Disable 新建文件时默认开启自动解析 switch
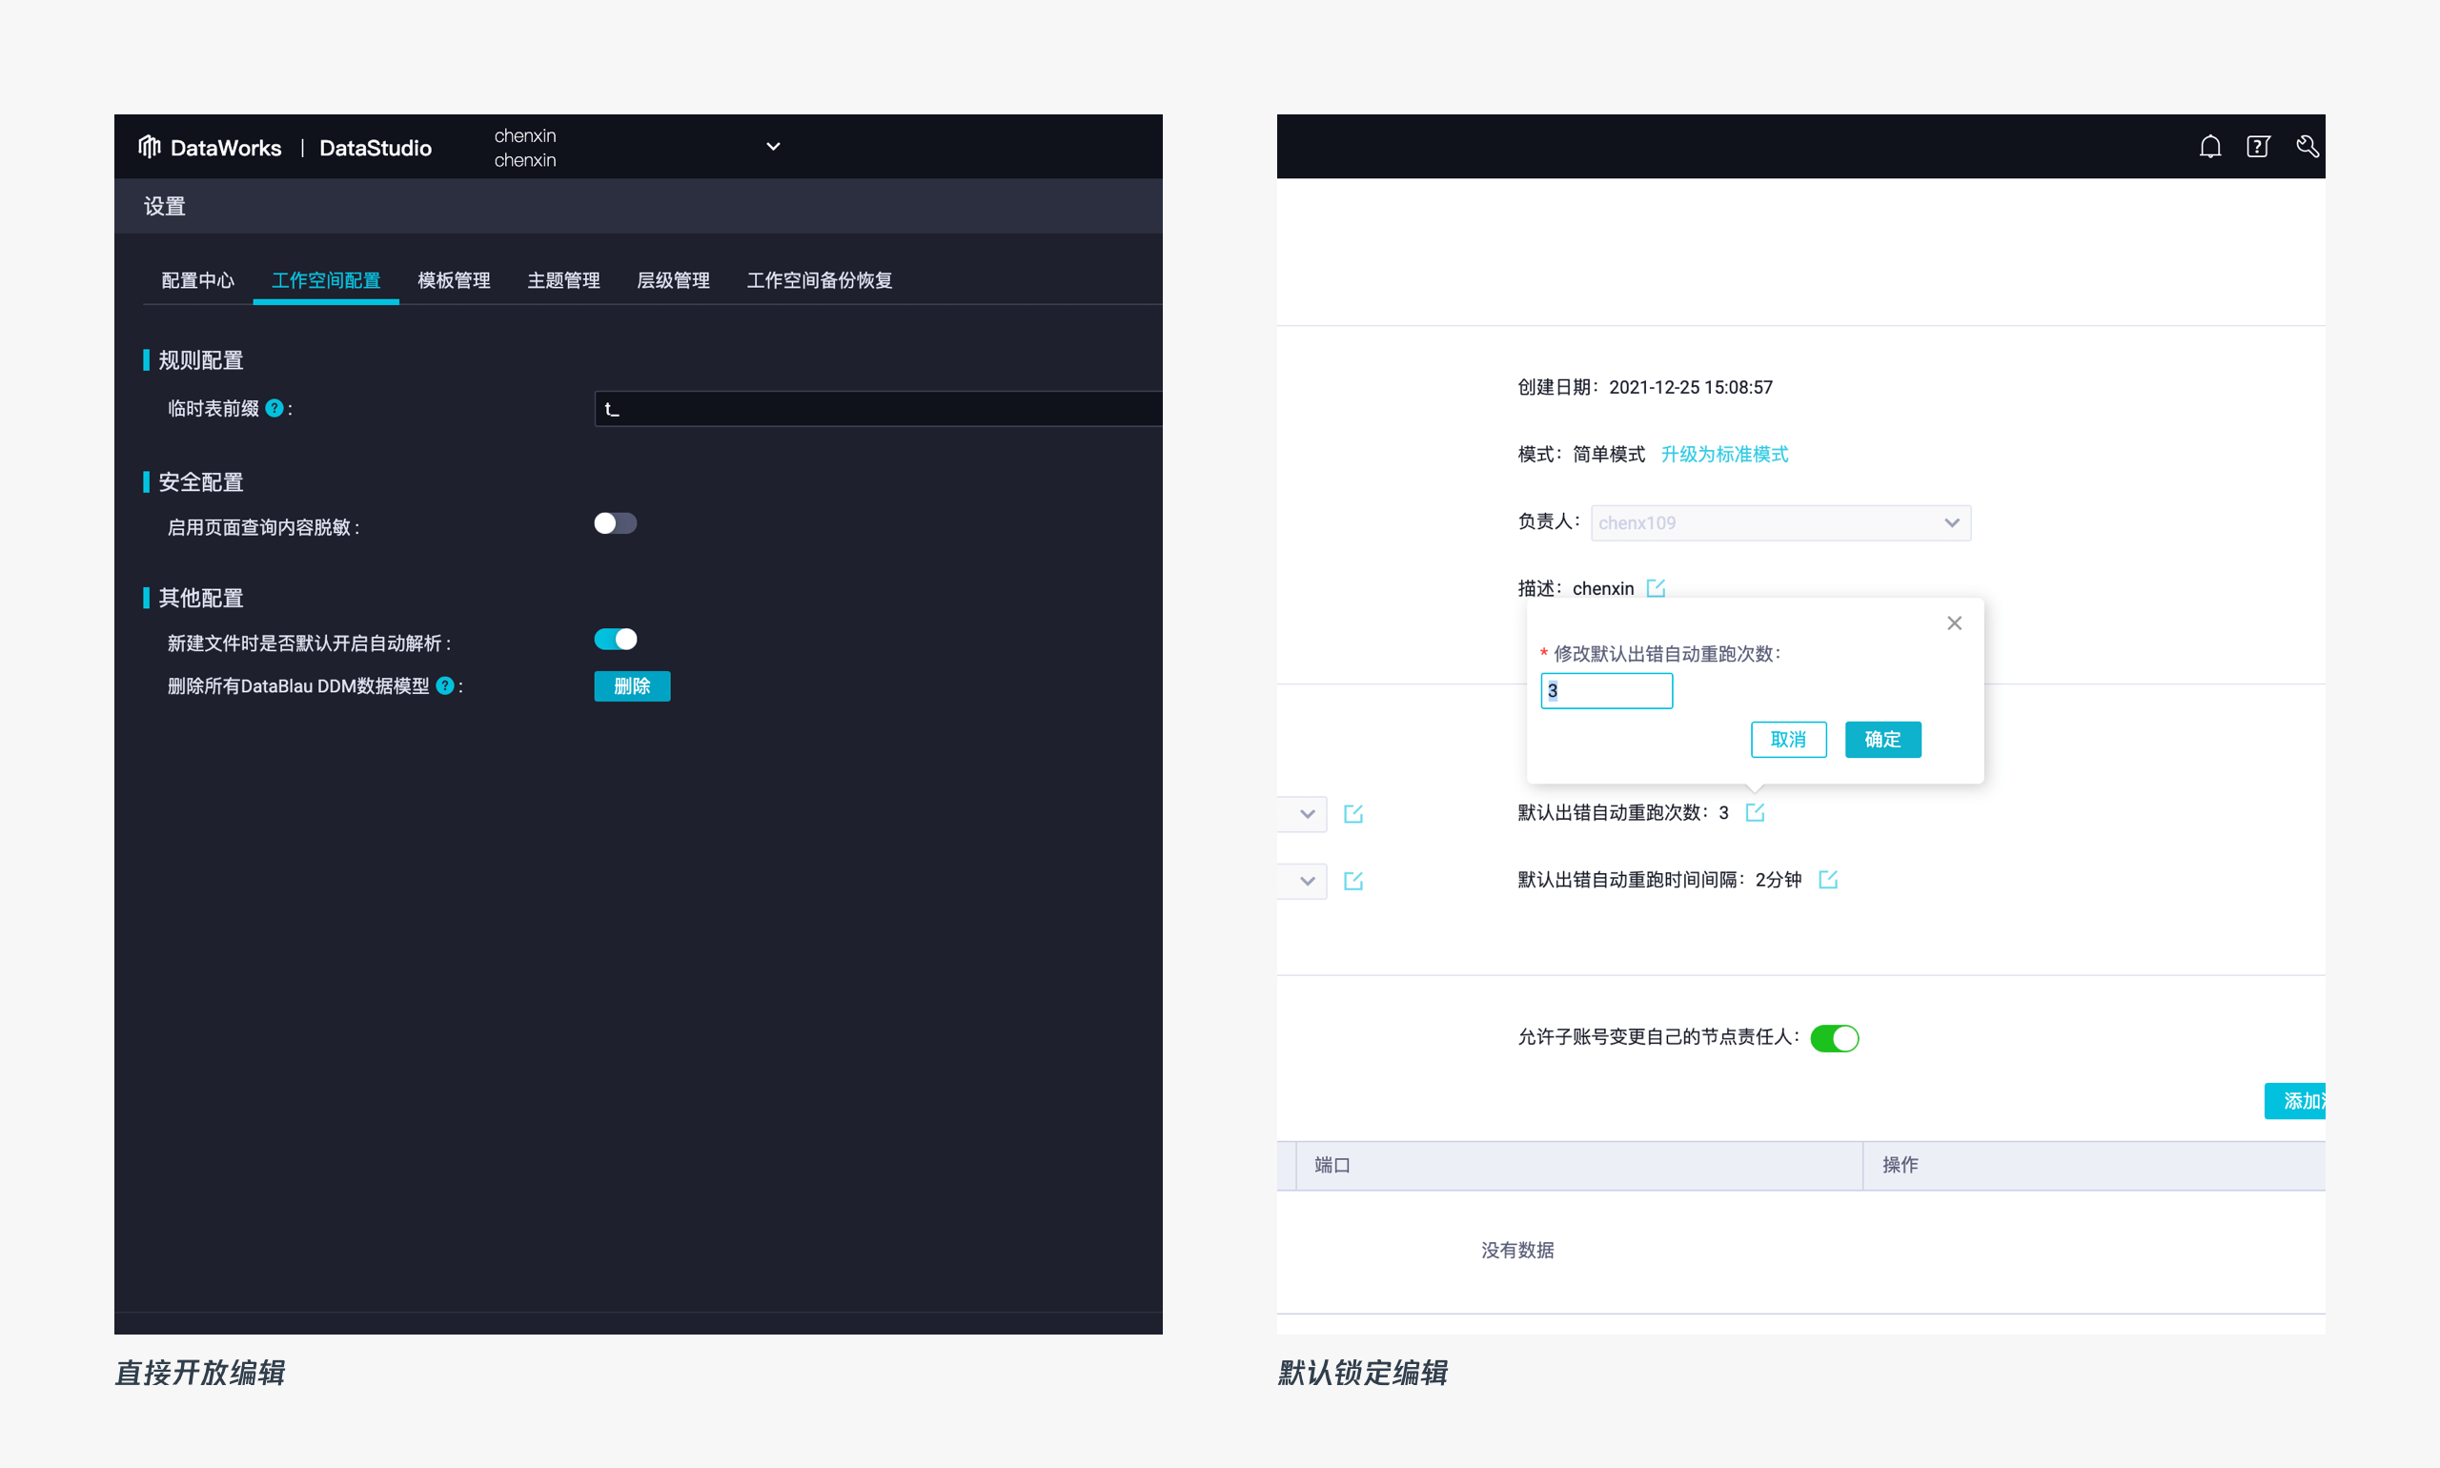The image size is (2440, 1468). tap(615, 639)
